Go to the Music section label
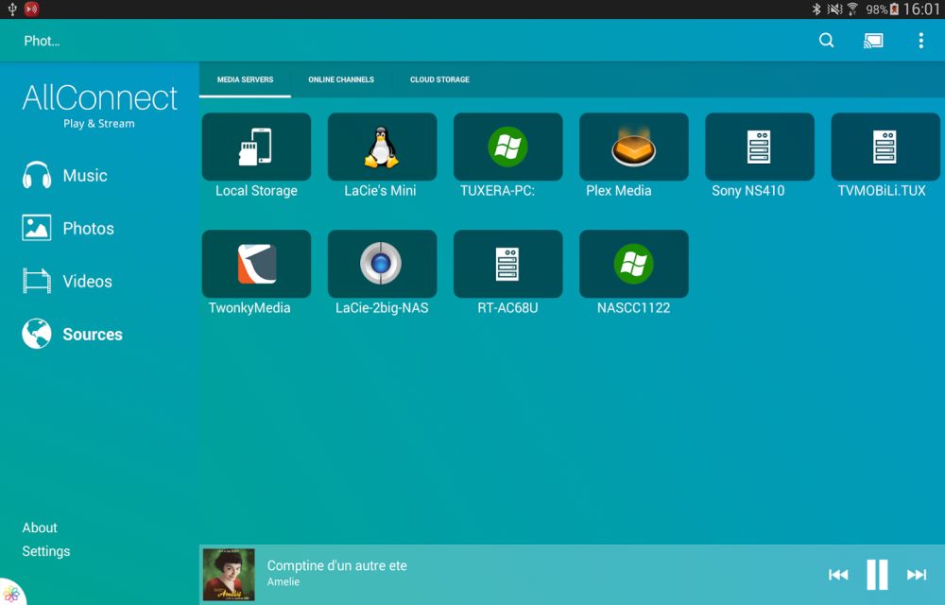Viewport: 945px width, 605px height. point(85,175)
